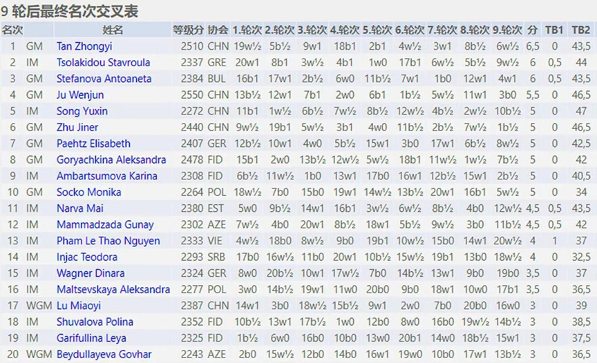
Task: Click TB1 value 1 for Pham Le Thao Nguyen
Action: coord(554,241)
